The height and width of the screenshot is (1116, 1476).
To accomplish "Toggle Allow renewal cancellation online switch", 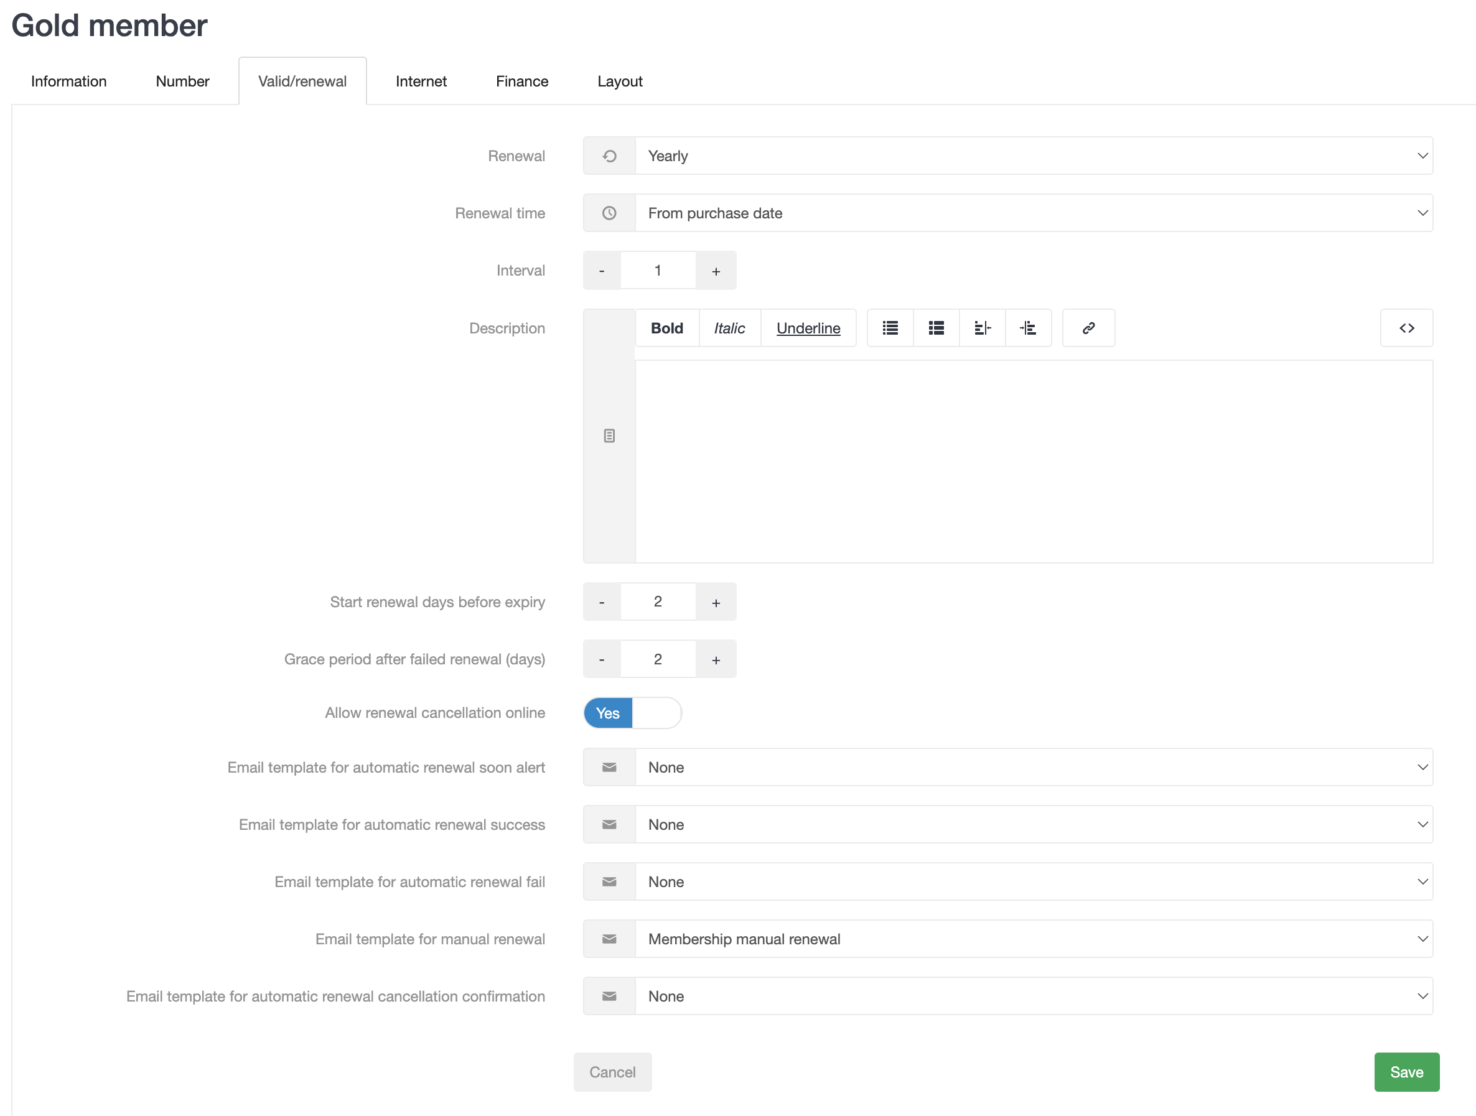I will coord(632,712).
